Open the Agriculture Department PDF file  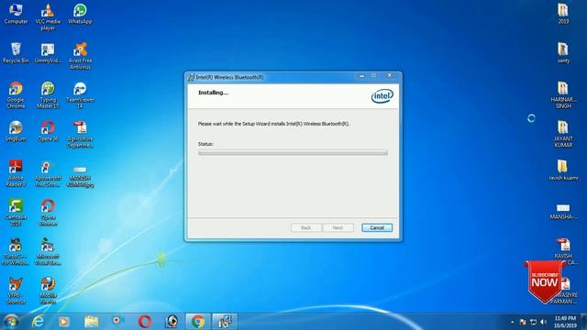[80, 134]
